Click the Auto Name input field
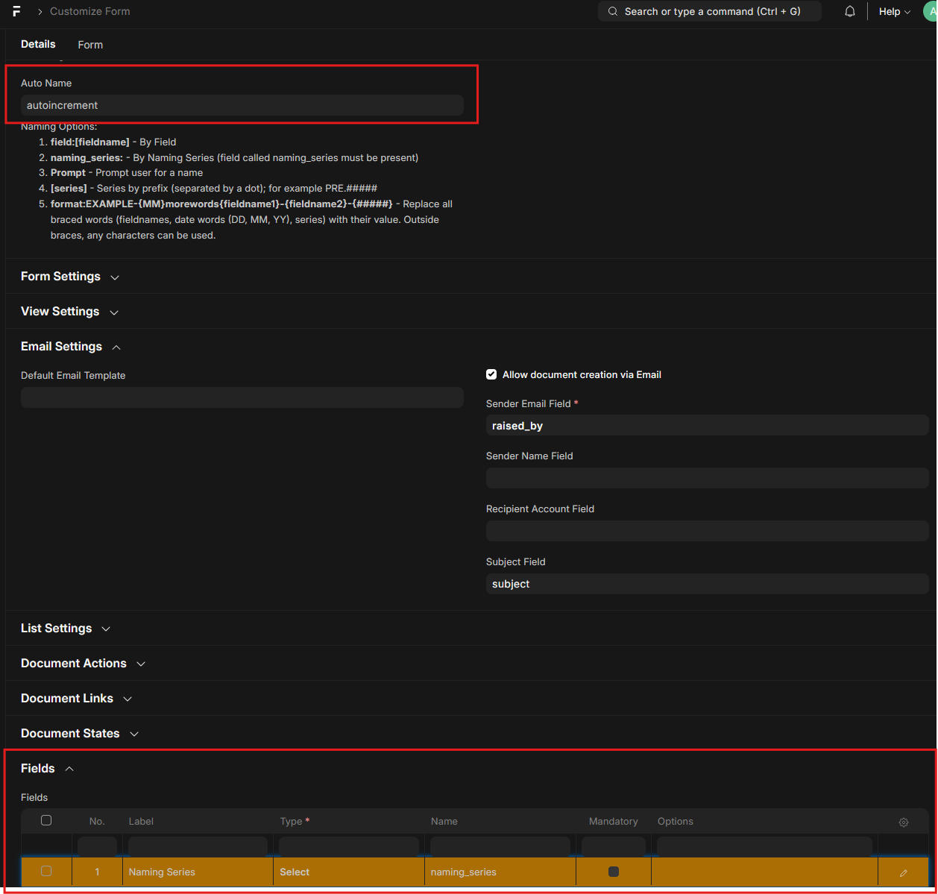938x894 pixels. pos(242,105)
